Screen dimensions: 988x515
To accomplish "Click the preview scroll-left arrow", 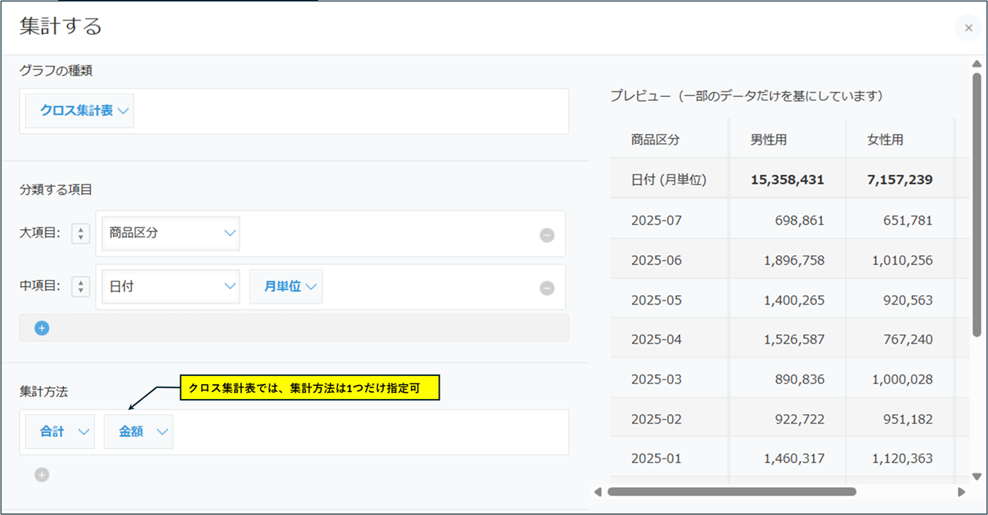I will pyautogui.click(x=598, y=491).
